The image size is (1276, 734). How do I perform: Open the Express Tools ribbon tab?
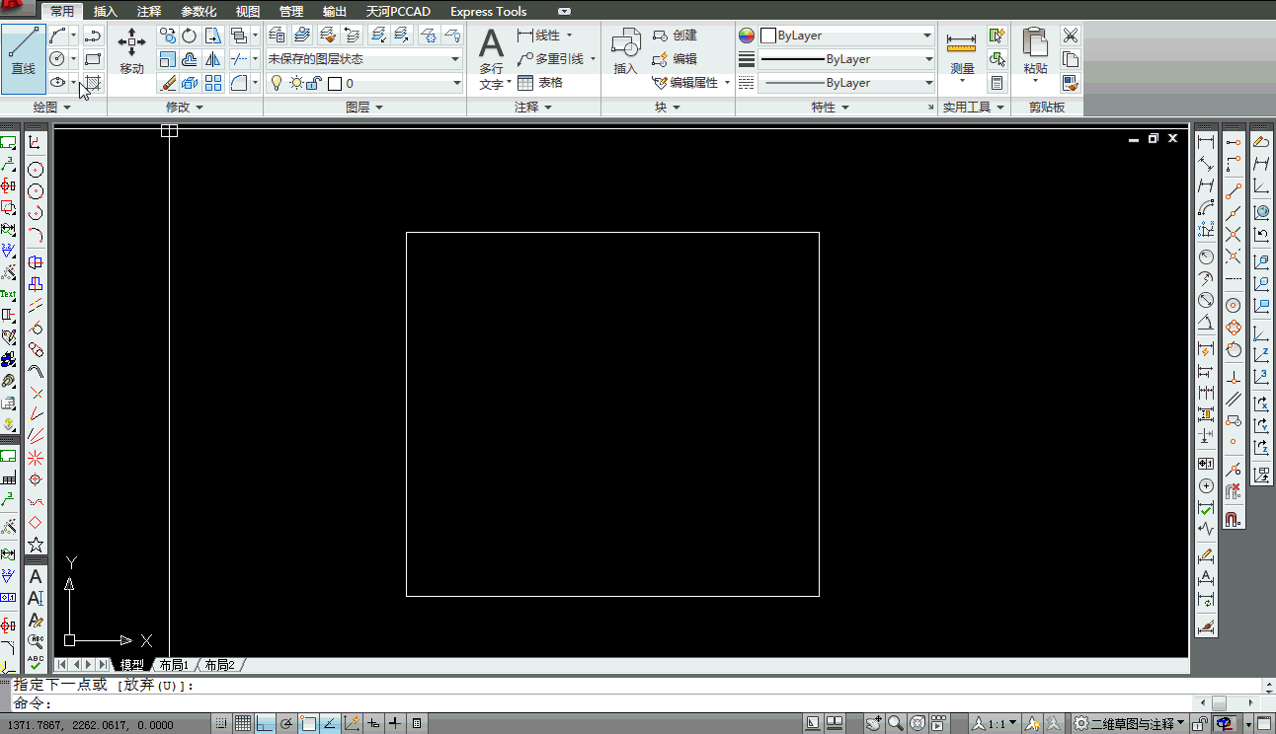point(489,12)
